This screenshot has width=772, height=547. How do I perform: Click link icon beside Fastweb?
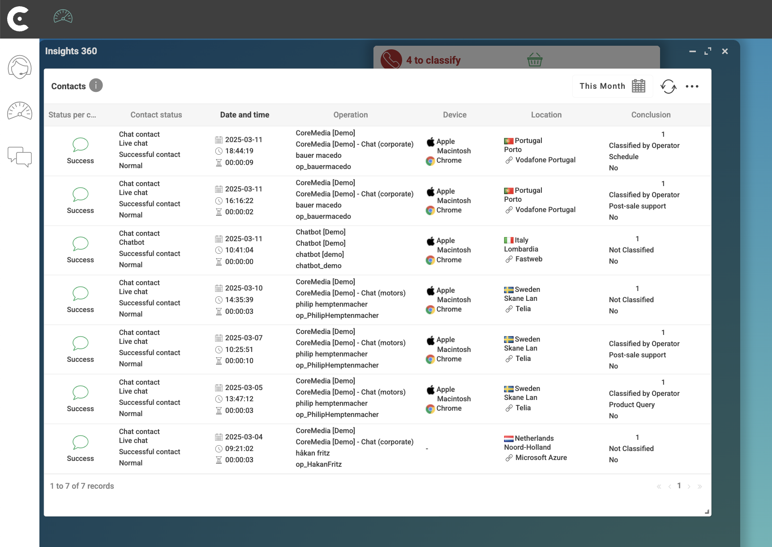pos(509,259)
